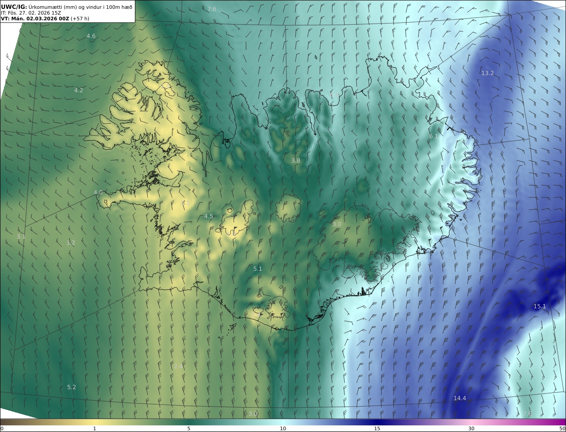Screen dimensions: 566x432
Task: Select the 3.1 value at the west edge
Action: [21, 236]
